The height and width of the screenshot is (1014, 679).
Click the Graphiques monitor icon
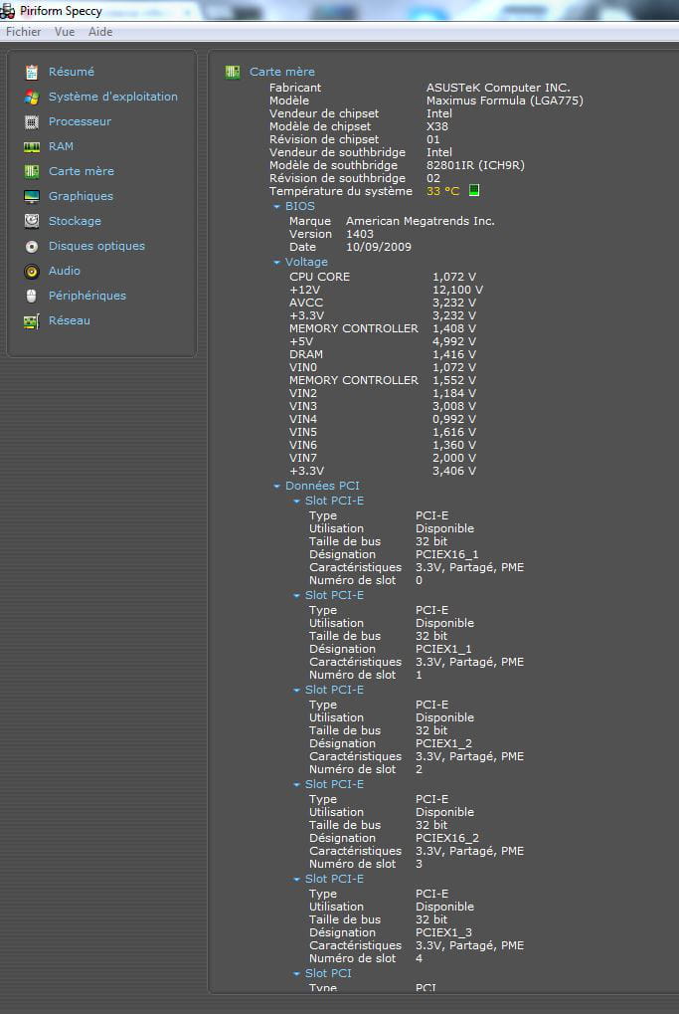tap(32, 196)
